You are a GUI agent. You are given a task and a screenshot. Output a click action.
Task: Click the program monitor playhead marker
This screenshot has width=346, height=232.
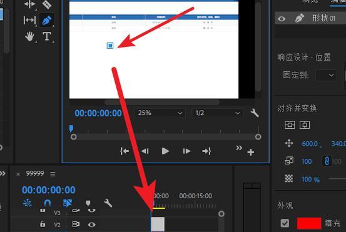tap(71, 129)
